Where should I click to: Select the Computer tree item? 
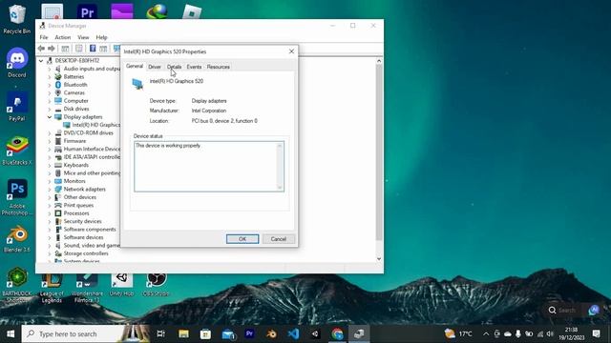72,101
